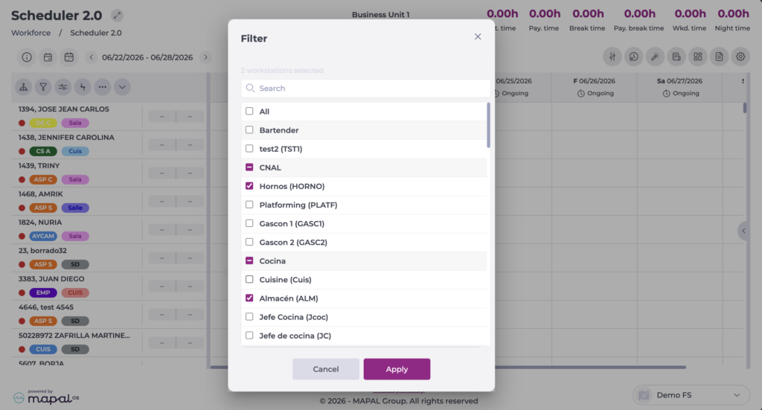Open Workforce in the breadcrumb

31,33
